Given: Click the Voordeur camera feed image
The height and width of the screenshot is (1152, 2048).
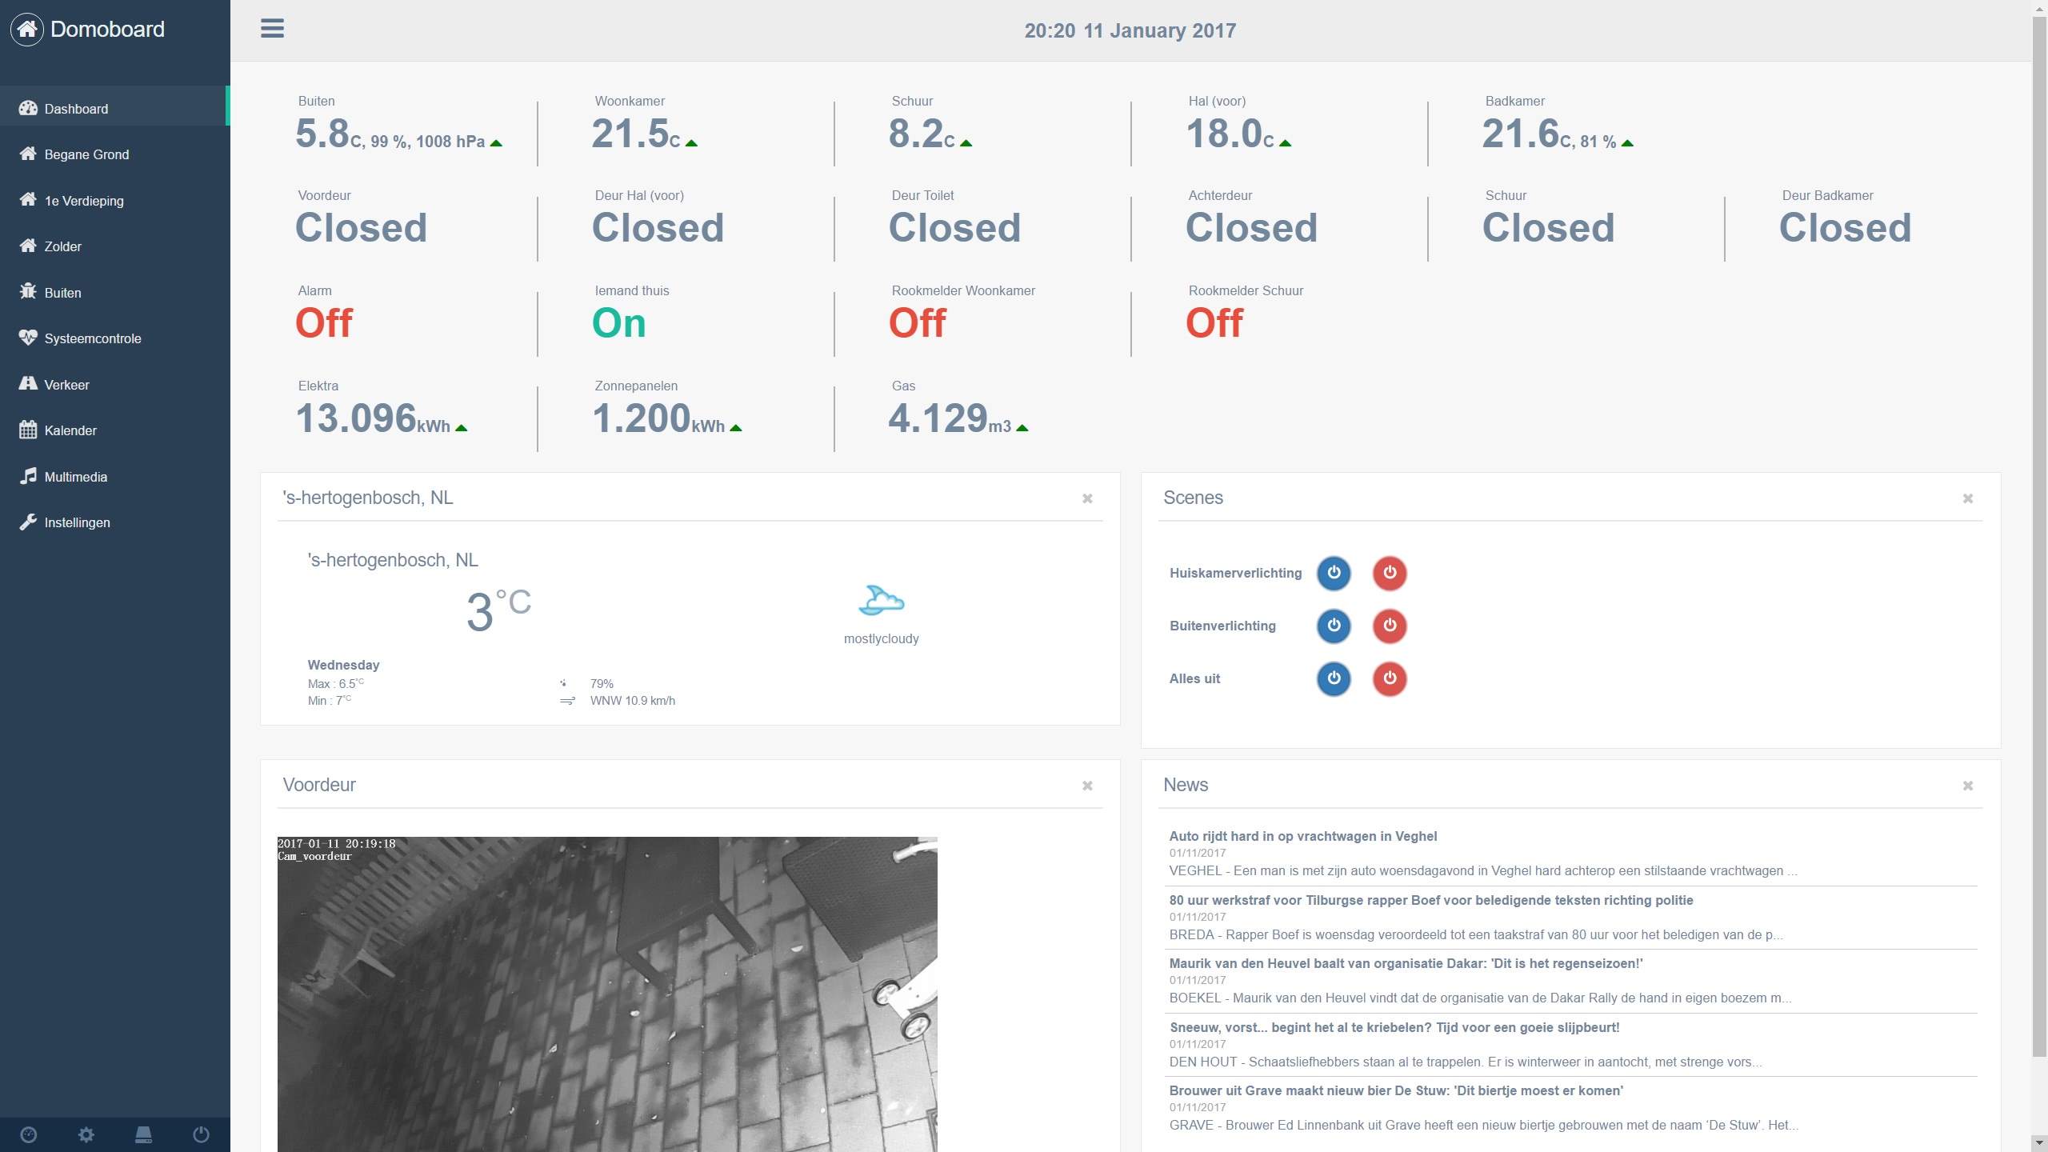Looking at the screenshot, I should point(607,994).
